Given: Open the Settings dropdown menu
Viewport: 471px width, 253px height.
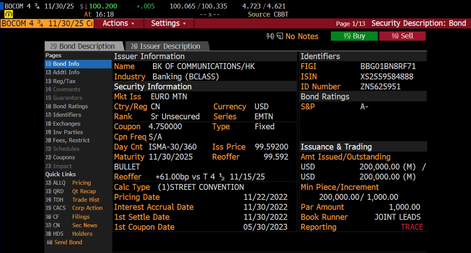Looking at the screenshot, I should point(169,23).
